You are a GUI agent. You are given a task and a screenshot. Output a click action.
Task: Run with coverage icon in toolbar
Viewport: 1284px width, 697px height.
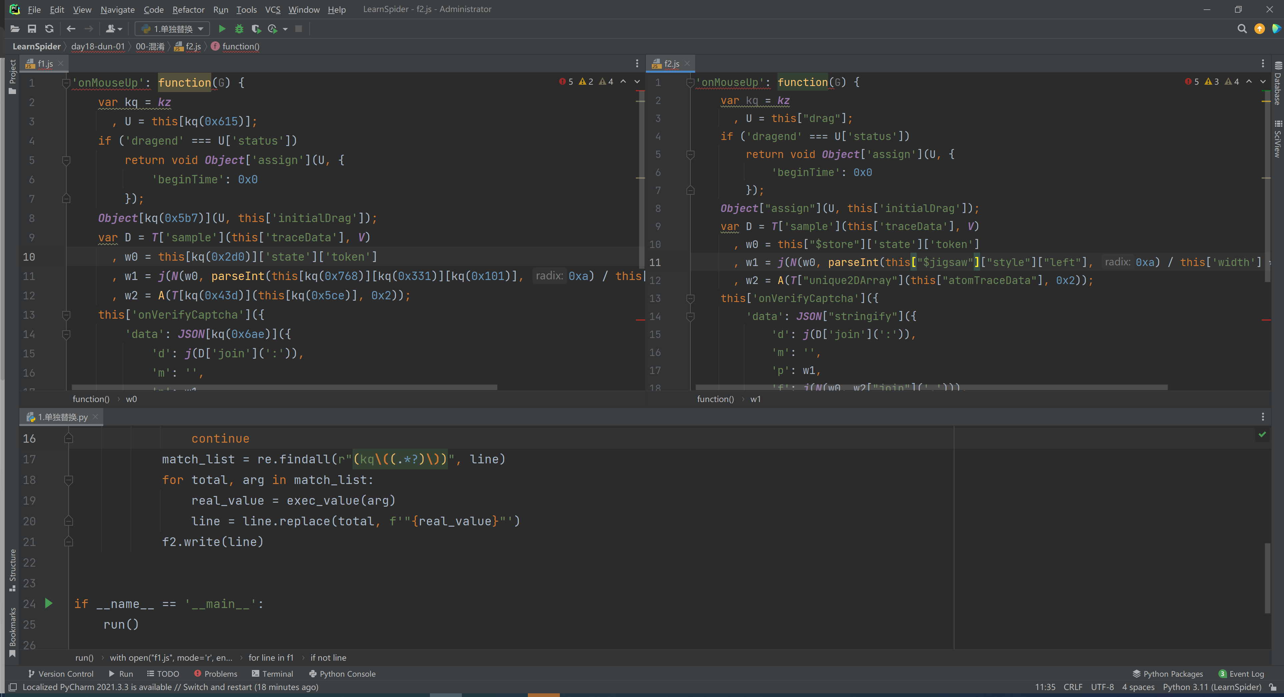pos(256,29)
